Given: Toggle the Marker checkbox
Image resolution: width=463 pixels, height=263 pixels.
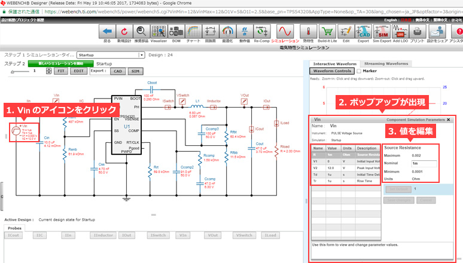Looking at the screenshot, I should point(359,71).
